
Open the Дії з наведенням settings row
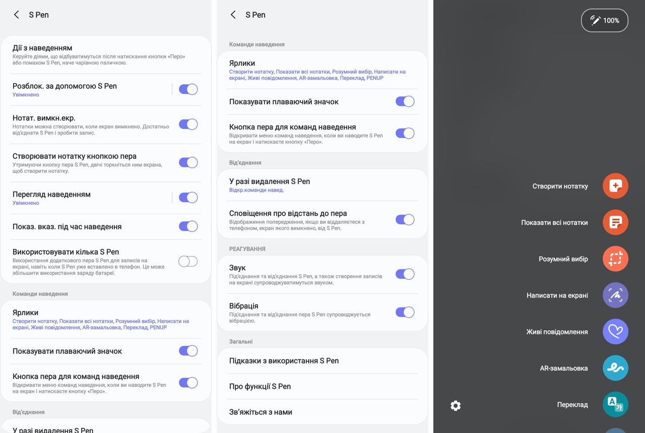pyautogui.click(x=106, y=54)
